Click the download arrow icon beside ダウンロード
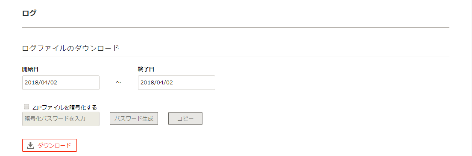This screenshot has height=156, width=472. pyautogui.click(x=30, y=145)
